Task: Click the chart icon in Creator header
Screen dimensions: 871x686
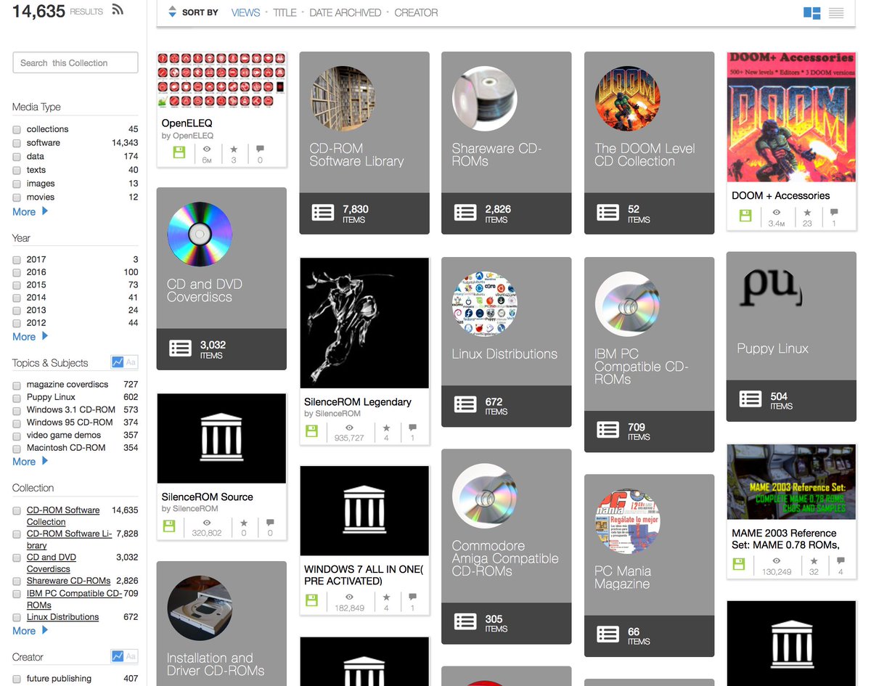Action: [x=118, y=656]
